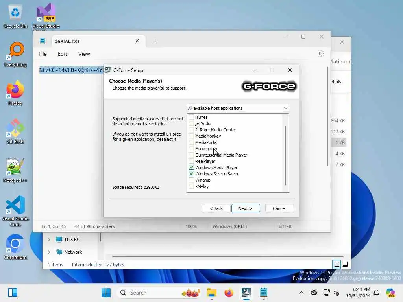Image resolution: width=403 pixels, height=302 pixels.
Task: Click the serial key text in Notepad
Action: click(71, 70)
